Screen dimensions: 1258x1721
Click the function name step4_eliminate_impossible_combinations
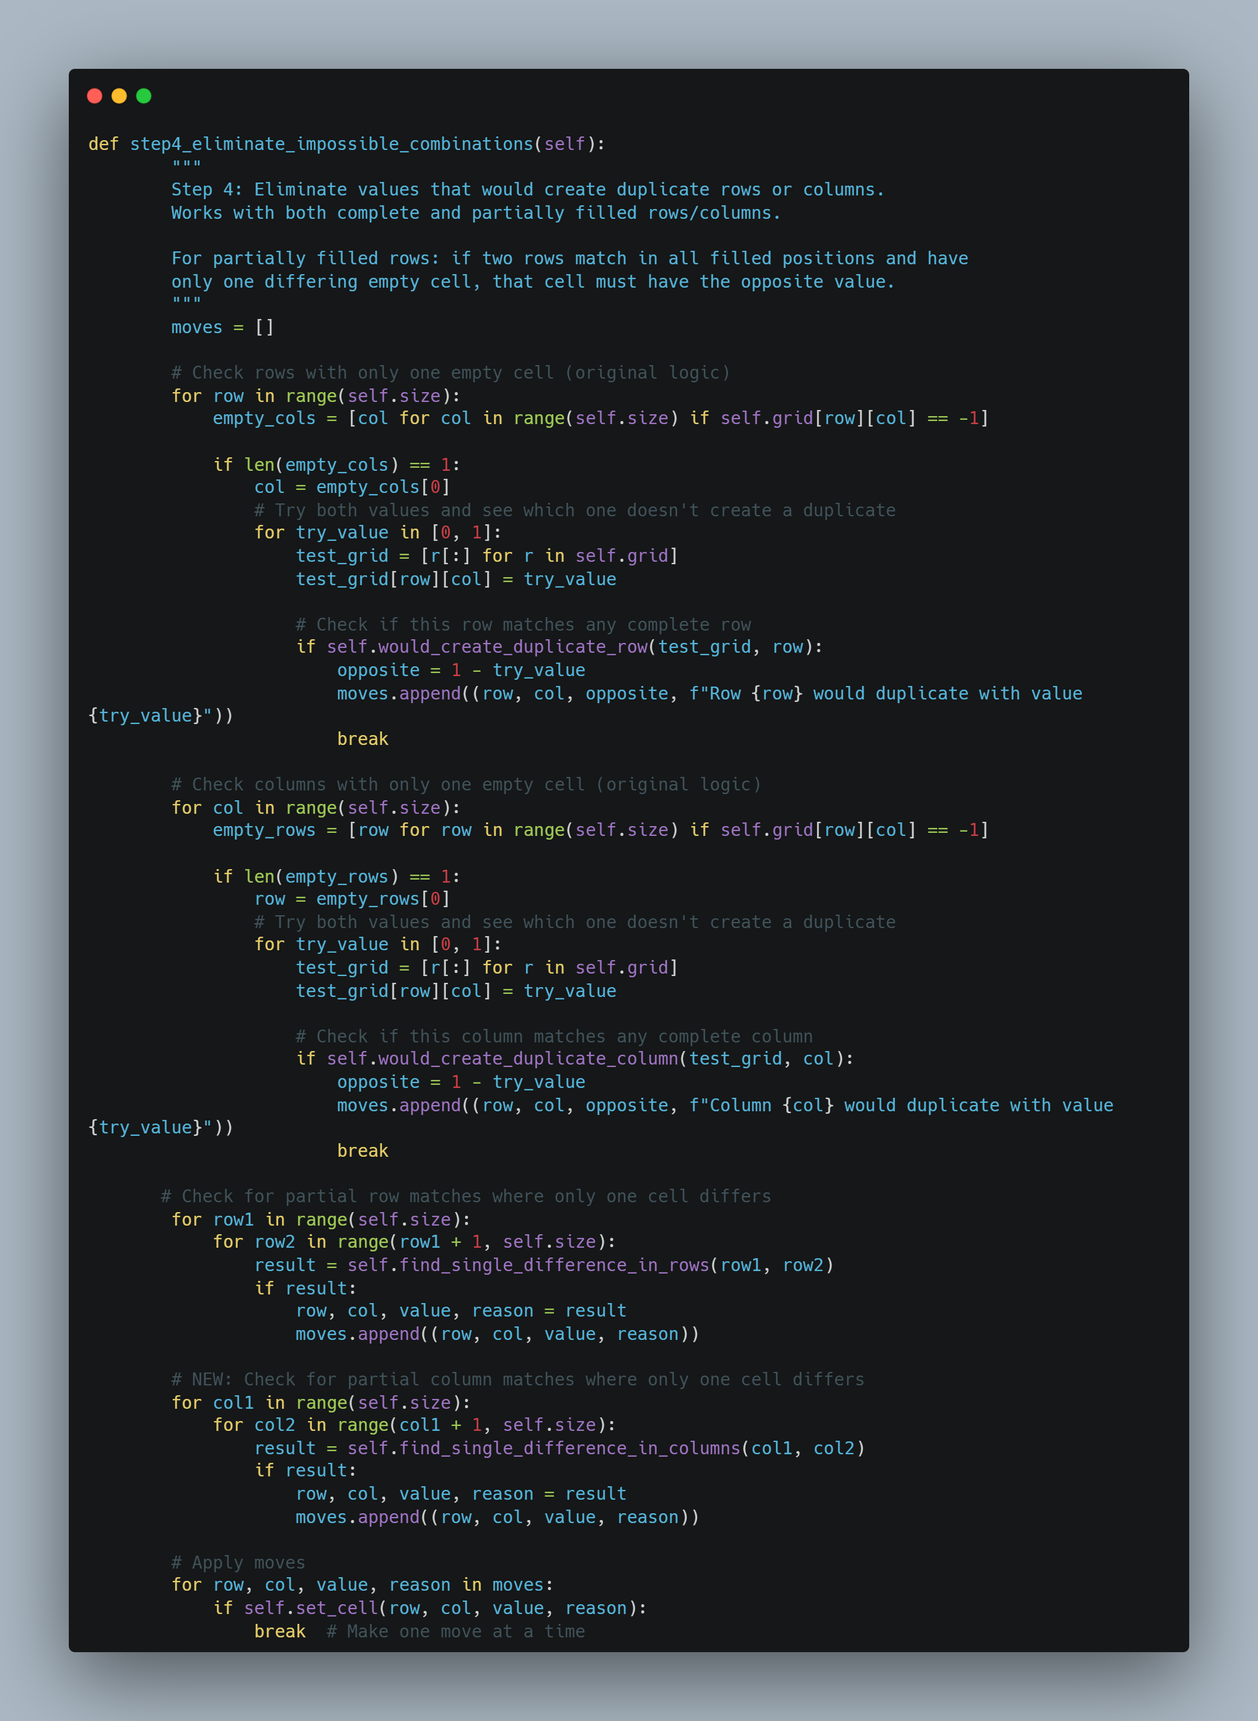[x=332, y=144]
